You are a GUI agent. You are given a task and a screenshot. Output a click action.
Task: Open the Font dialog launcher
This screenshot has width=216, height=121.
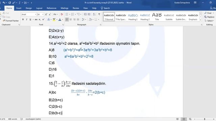coord(63,25)
